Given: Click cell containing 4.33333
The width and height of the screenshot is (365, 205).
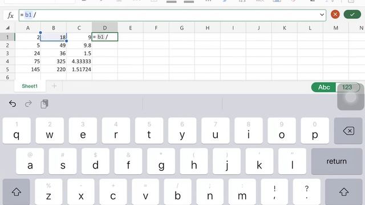Looking at the screenshot, I should click(x=79, y=61).
